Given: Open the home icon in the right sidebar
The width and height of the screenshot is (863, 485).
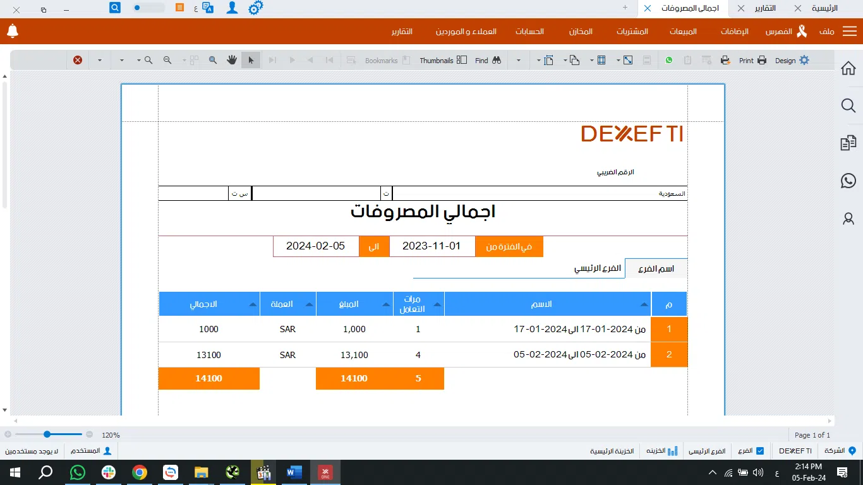Looking at the screenshot, I should [848, 68].
